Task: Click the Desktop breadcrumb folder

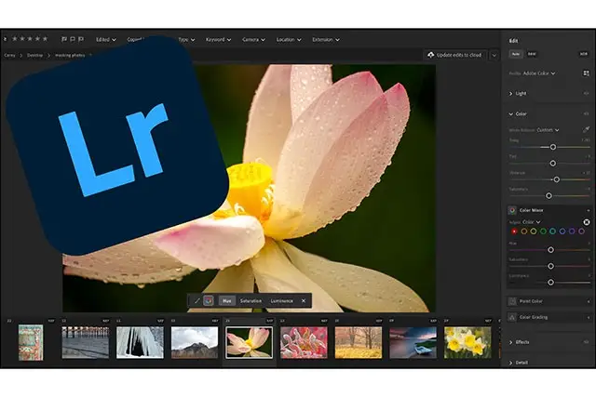Action: pos(34,56)
